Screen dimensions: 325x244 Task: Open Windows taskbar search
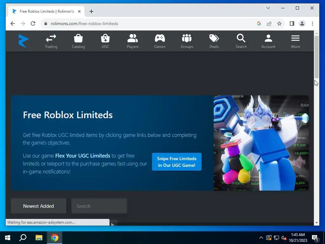pyautogui.click(x=23, y=238)
